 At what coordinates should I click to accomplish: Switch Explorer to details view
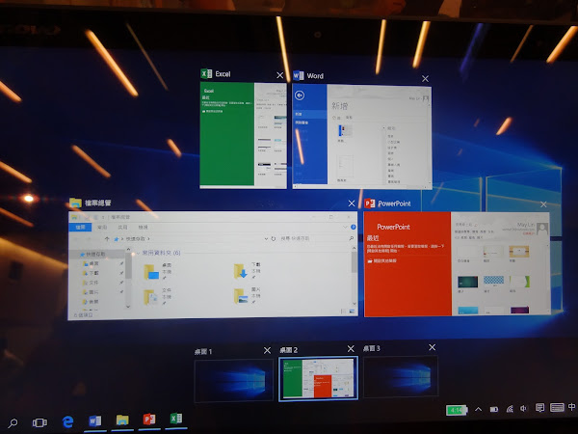pyautogui.click(x=344, y=312)
